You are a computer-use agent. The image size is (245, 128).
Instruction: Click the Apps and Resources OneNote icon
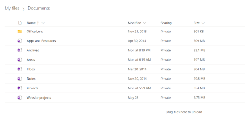pyautogui.click(x=20, y=41)
